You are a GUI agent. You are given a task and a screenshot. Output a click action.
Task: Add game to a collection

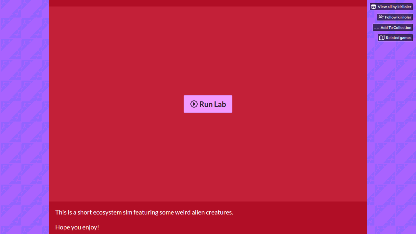[x=393, y=27]
